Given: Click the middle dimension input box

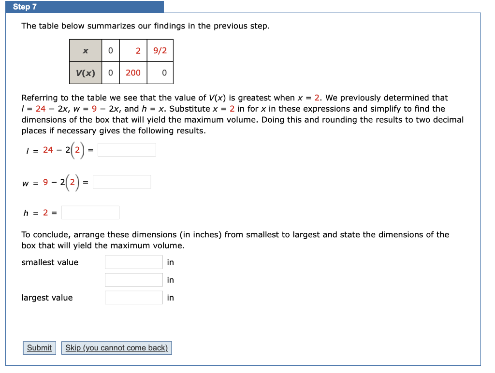Looking at the screenshot, I should [133, 279].
